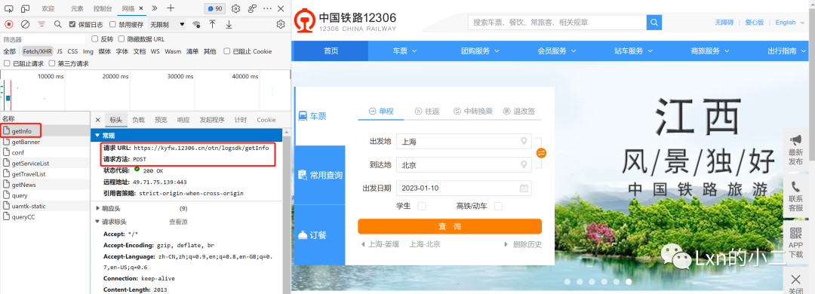Check 已阻止 Cookie checkbox

point(227,51)
